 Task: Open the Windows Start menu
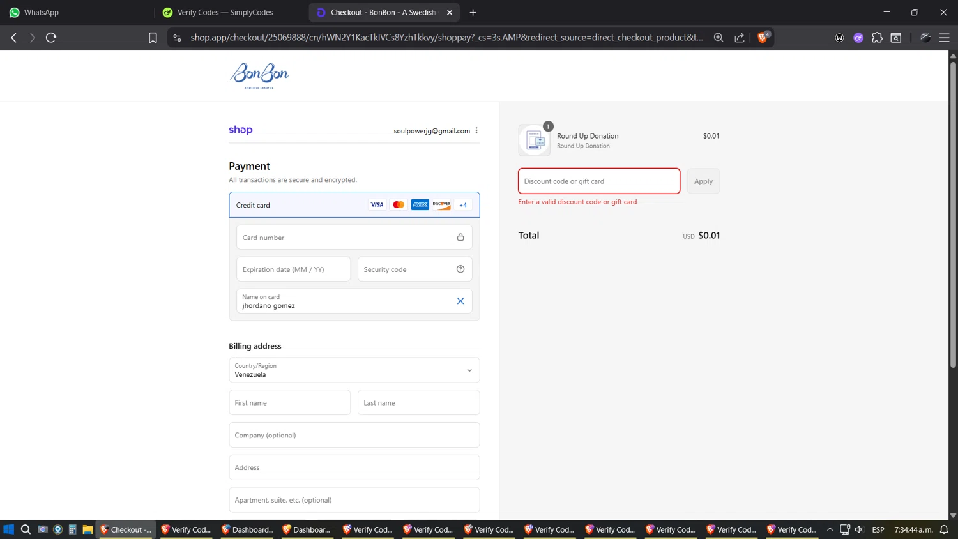pyautogui.click(x=9, y=529)
